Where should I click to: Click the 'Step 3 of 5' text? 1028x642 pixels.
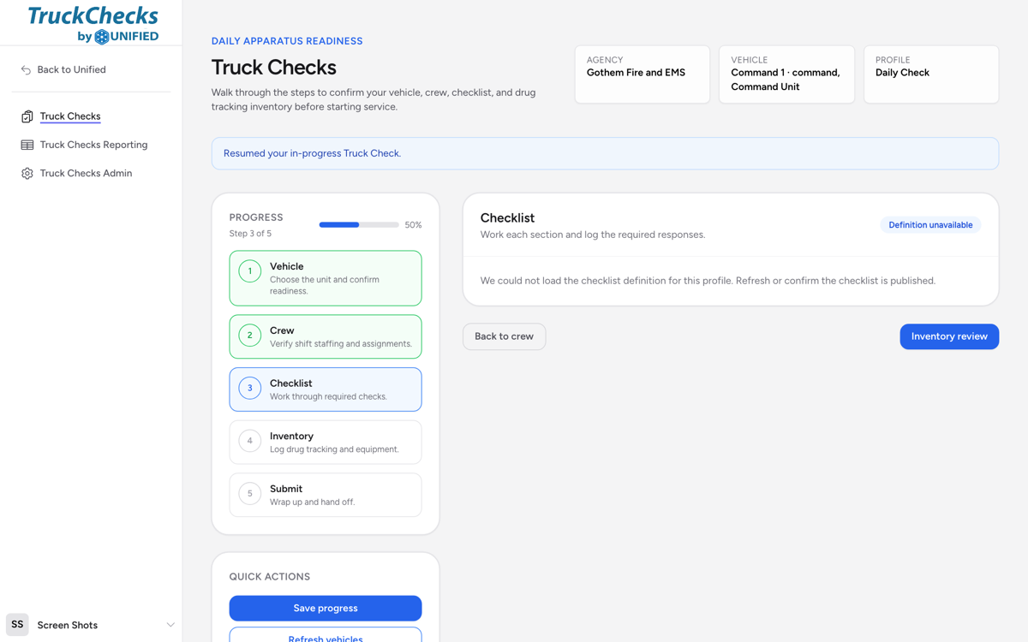tap(250, 234)
